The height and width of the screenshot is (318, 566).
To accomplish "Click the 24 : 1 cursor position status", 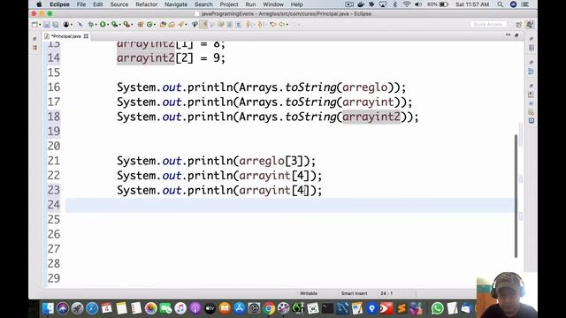I will [386, 293].
